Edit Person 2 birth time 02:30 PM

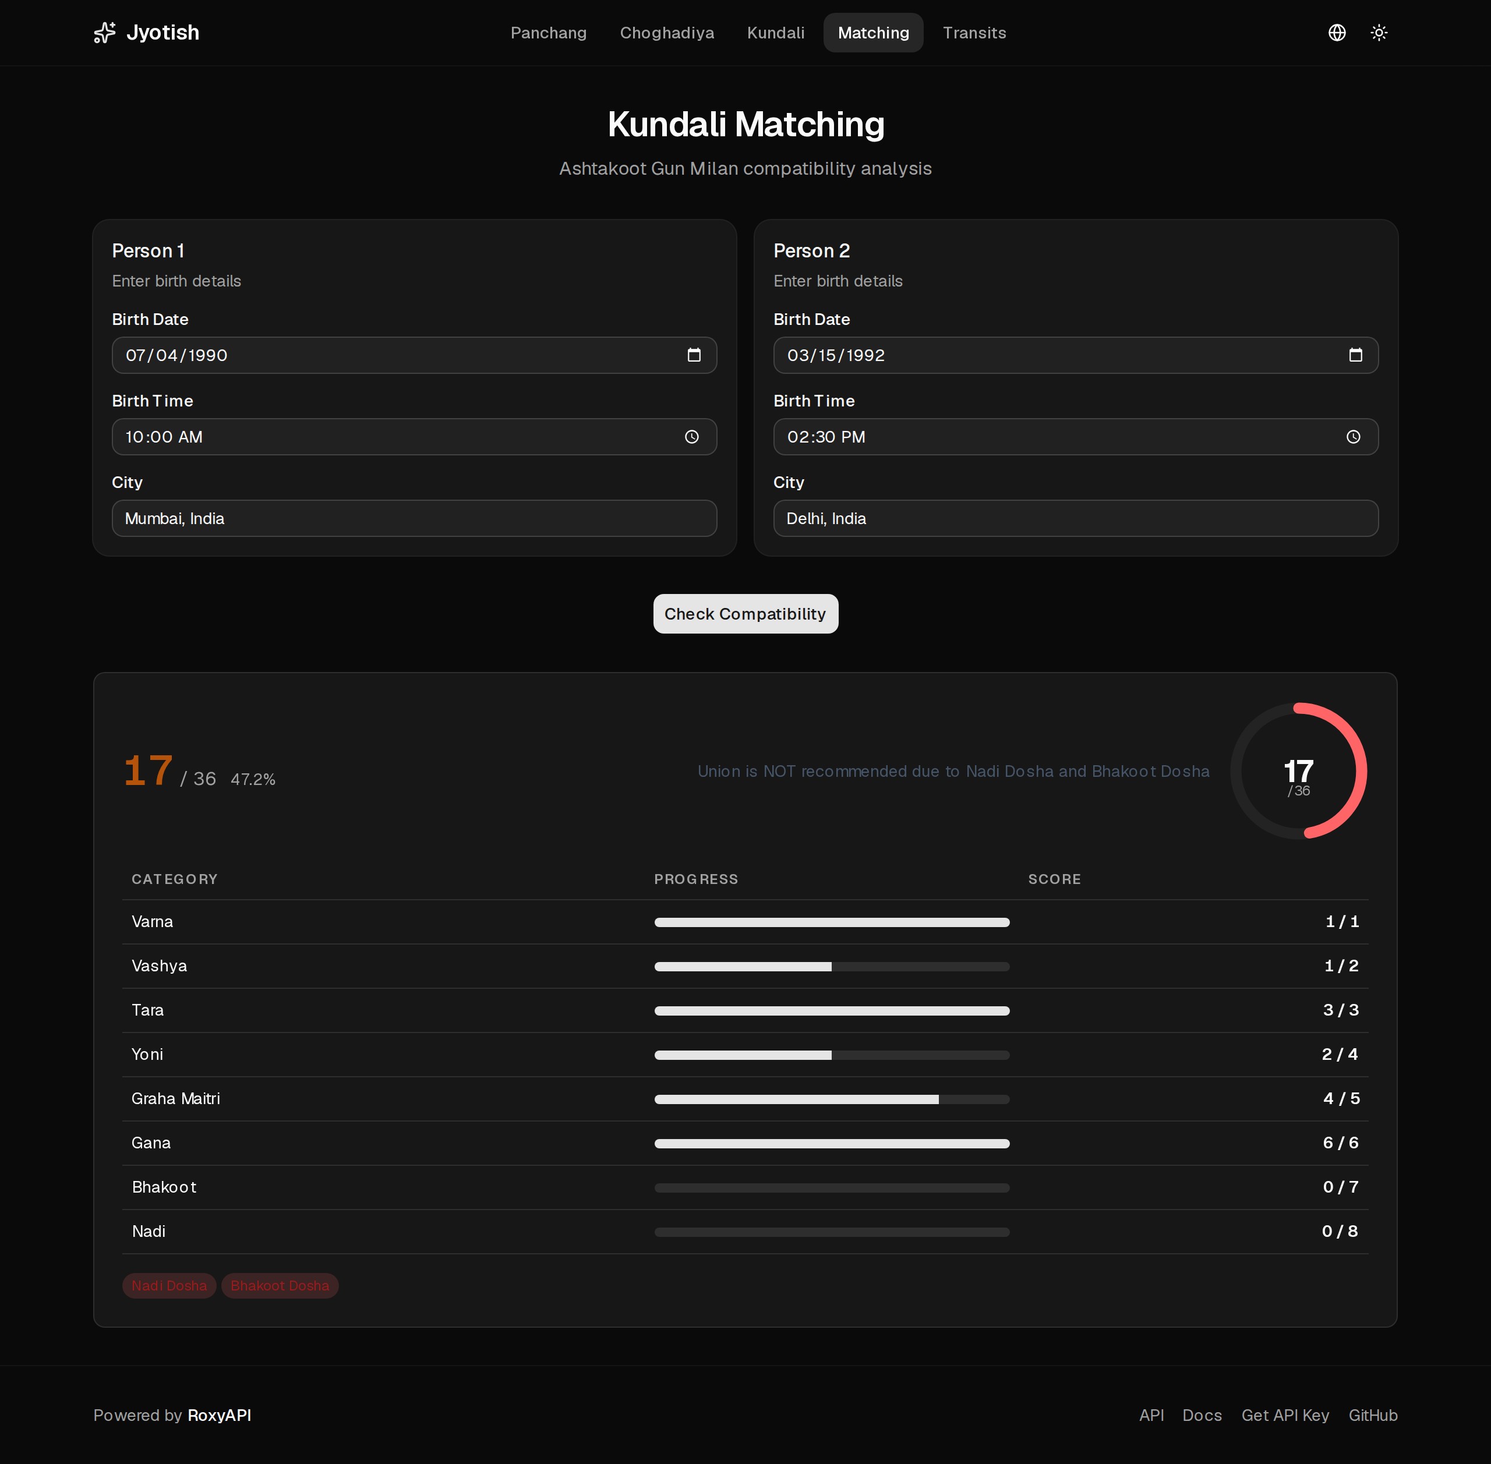(x=1076, y=437)
